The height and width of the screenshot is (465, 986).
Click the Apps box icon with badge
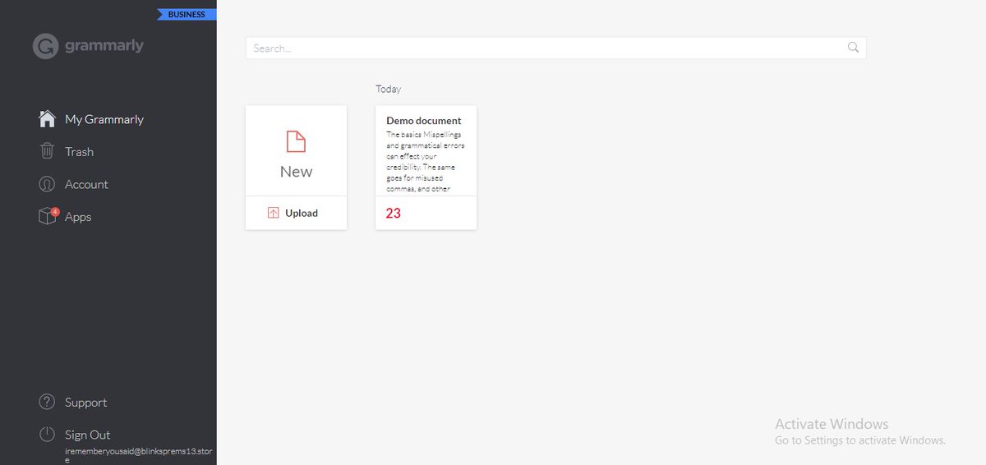[48, 216]
